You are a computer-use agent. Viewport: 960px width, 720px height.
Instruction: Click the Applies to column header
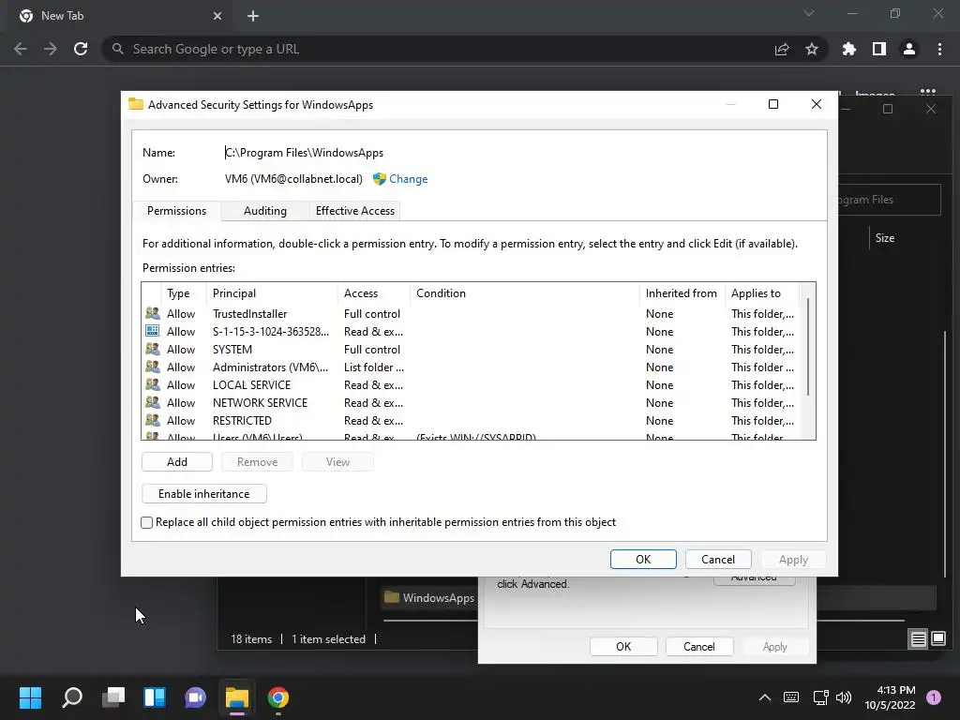[x=762, y=293]
